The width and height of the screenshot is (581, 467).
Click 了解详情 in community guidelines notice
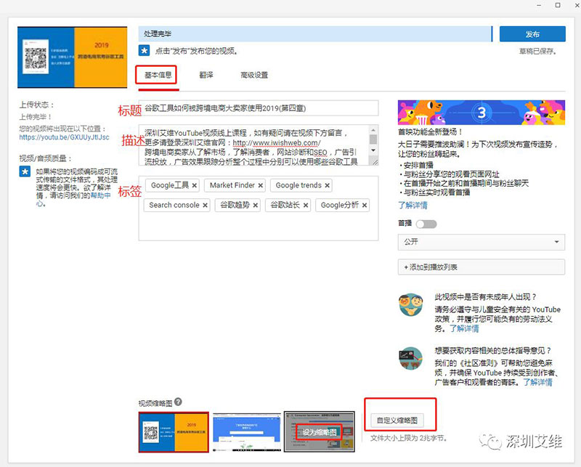click(537, 382)
